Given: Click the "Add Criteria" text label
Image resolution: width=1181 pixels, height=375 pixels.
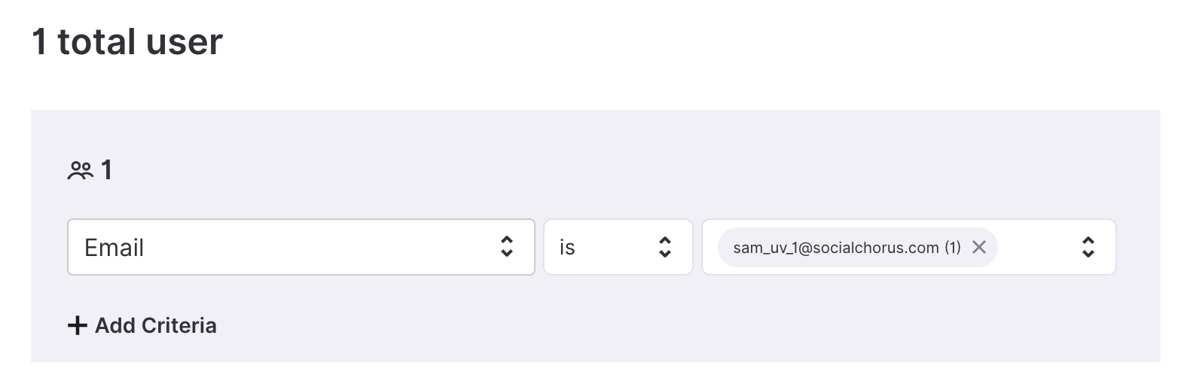Looking at the screenshot, I should point(156,325).
